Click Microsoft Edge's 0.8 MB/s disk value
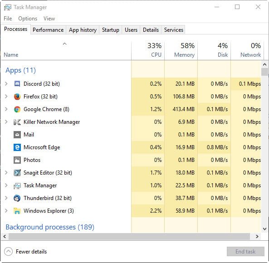The image size is (269, 263). point(217,147)
